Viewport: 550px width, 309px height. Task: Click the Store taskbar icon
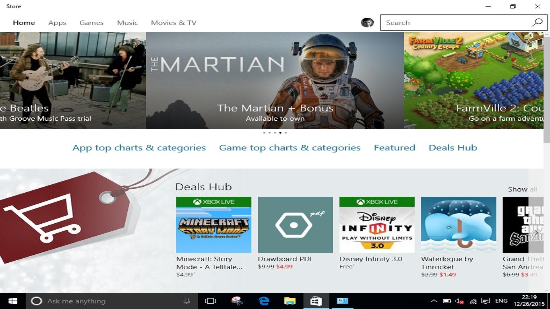(316, 301)
